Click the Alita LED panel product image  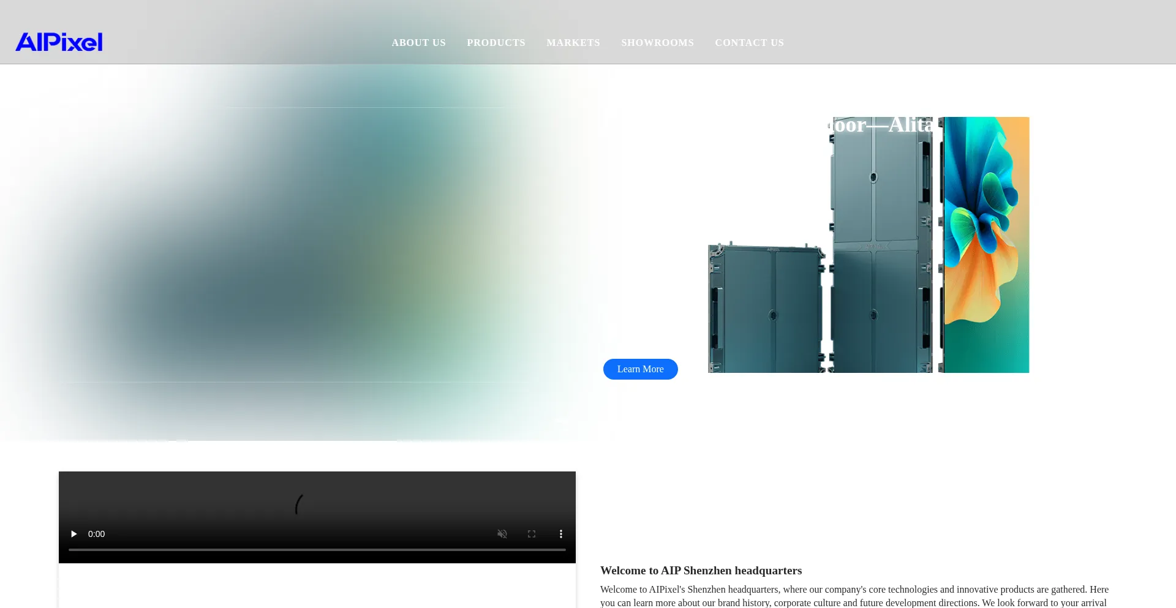(869, 245)
